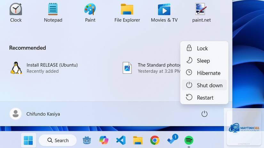Viewport: 264px width, 148px height.
Task: Open the Chifundo Kasiya user account menu
Action: [35, 114]
